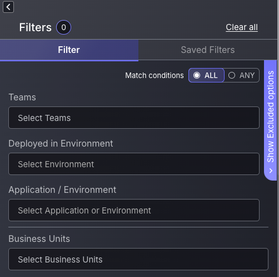
Task: Click the Filters heading text
Action: [x=36, y=27]
